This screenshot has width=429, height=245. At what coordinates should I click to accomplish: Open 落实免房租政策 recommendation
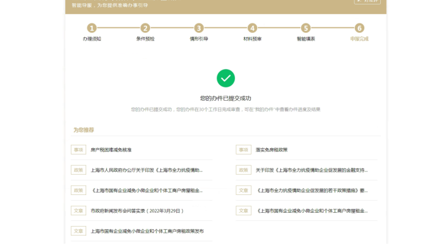(271, 150)
